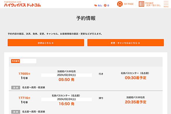Screen dimensions: 171x114
Task: Click the なし status link
Action: coord(100,5)
